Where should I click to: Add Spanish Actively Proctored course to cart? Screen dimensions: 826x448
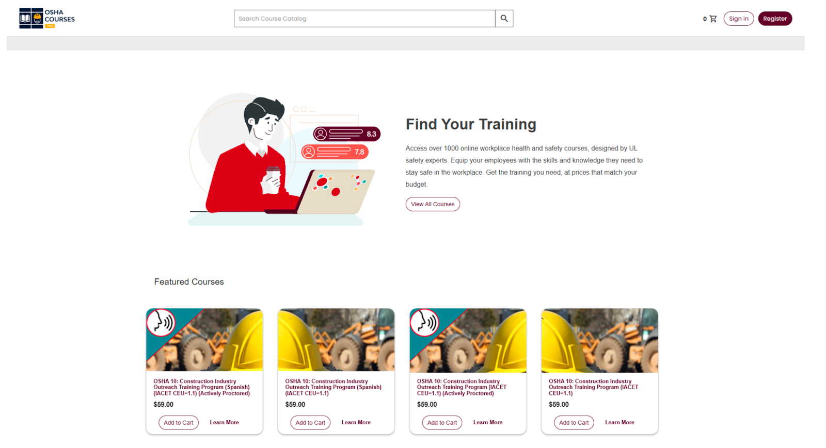(x=179, y=423)
